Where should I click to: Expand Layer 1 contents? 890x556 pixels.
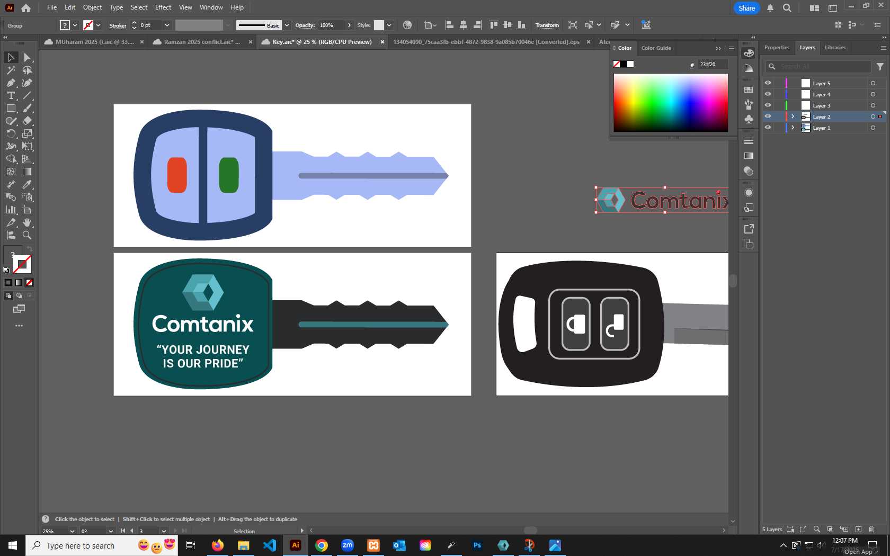tap(793, 128)
